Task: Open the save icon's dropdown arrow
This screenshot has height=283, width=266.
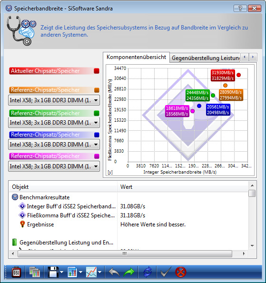Action: pyautogui.click(x=61, y=272)
